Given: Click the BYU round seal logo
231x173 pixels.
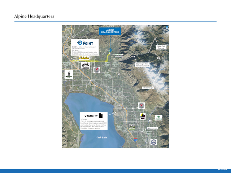Looking at the screenshot, I should [x=154, y=142].
